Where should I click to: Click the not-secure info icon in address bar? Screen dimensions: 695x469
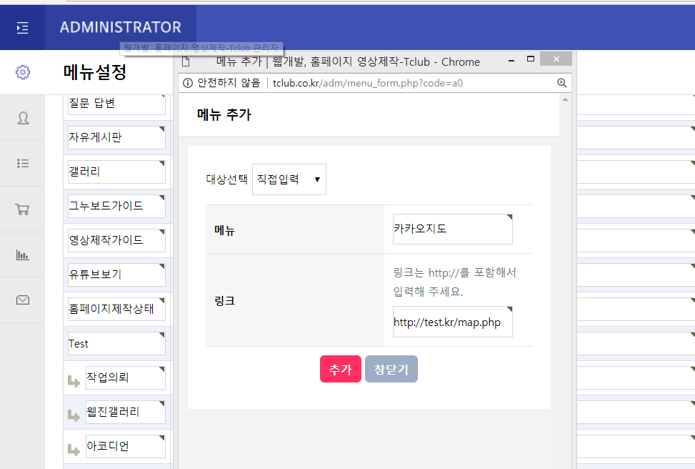(188, 83)
